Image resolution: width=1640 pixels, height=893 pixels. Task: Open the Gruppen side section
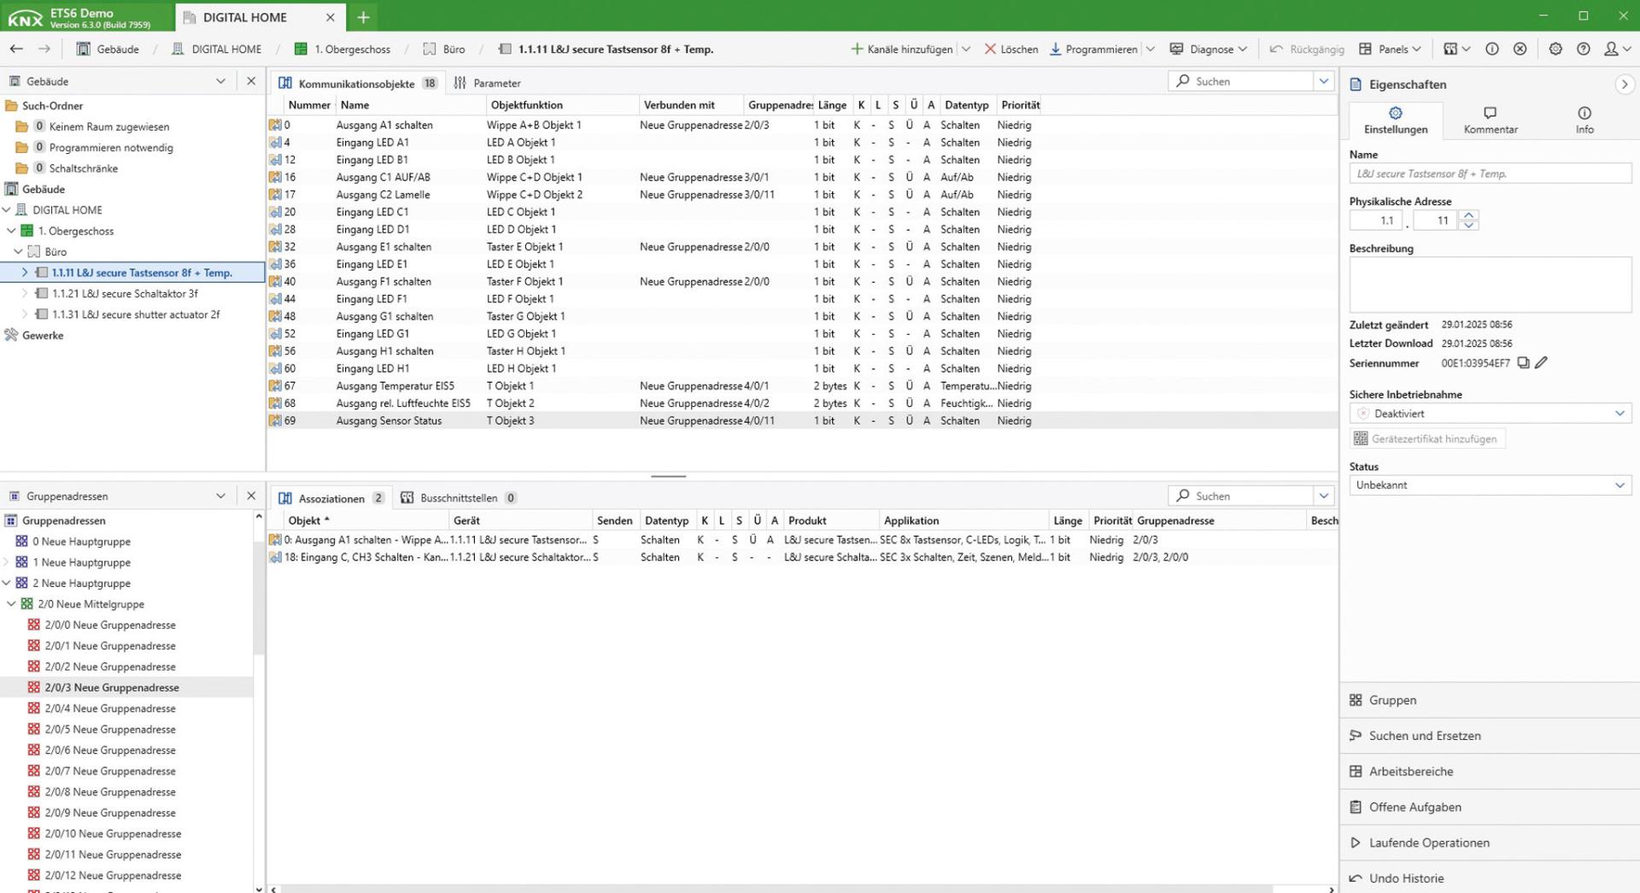[1490, 700]
